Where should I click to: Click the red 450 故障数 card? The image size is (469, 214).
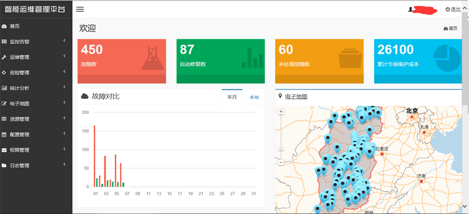122,61
